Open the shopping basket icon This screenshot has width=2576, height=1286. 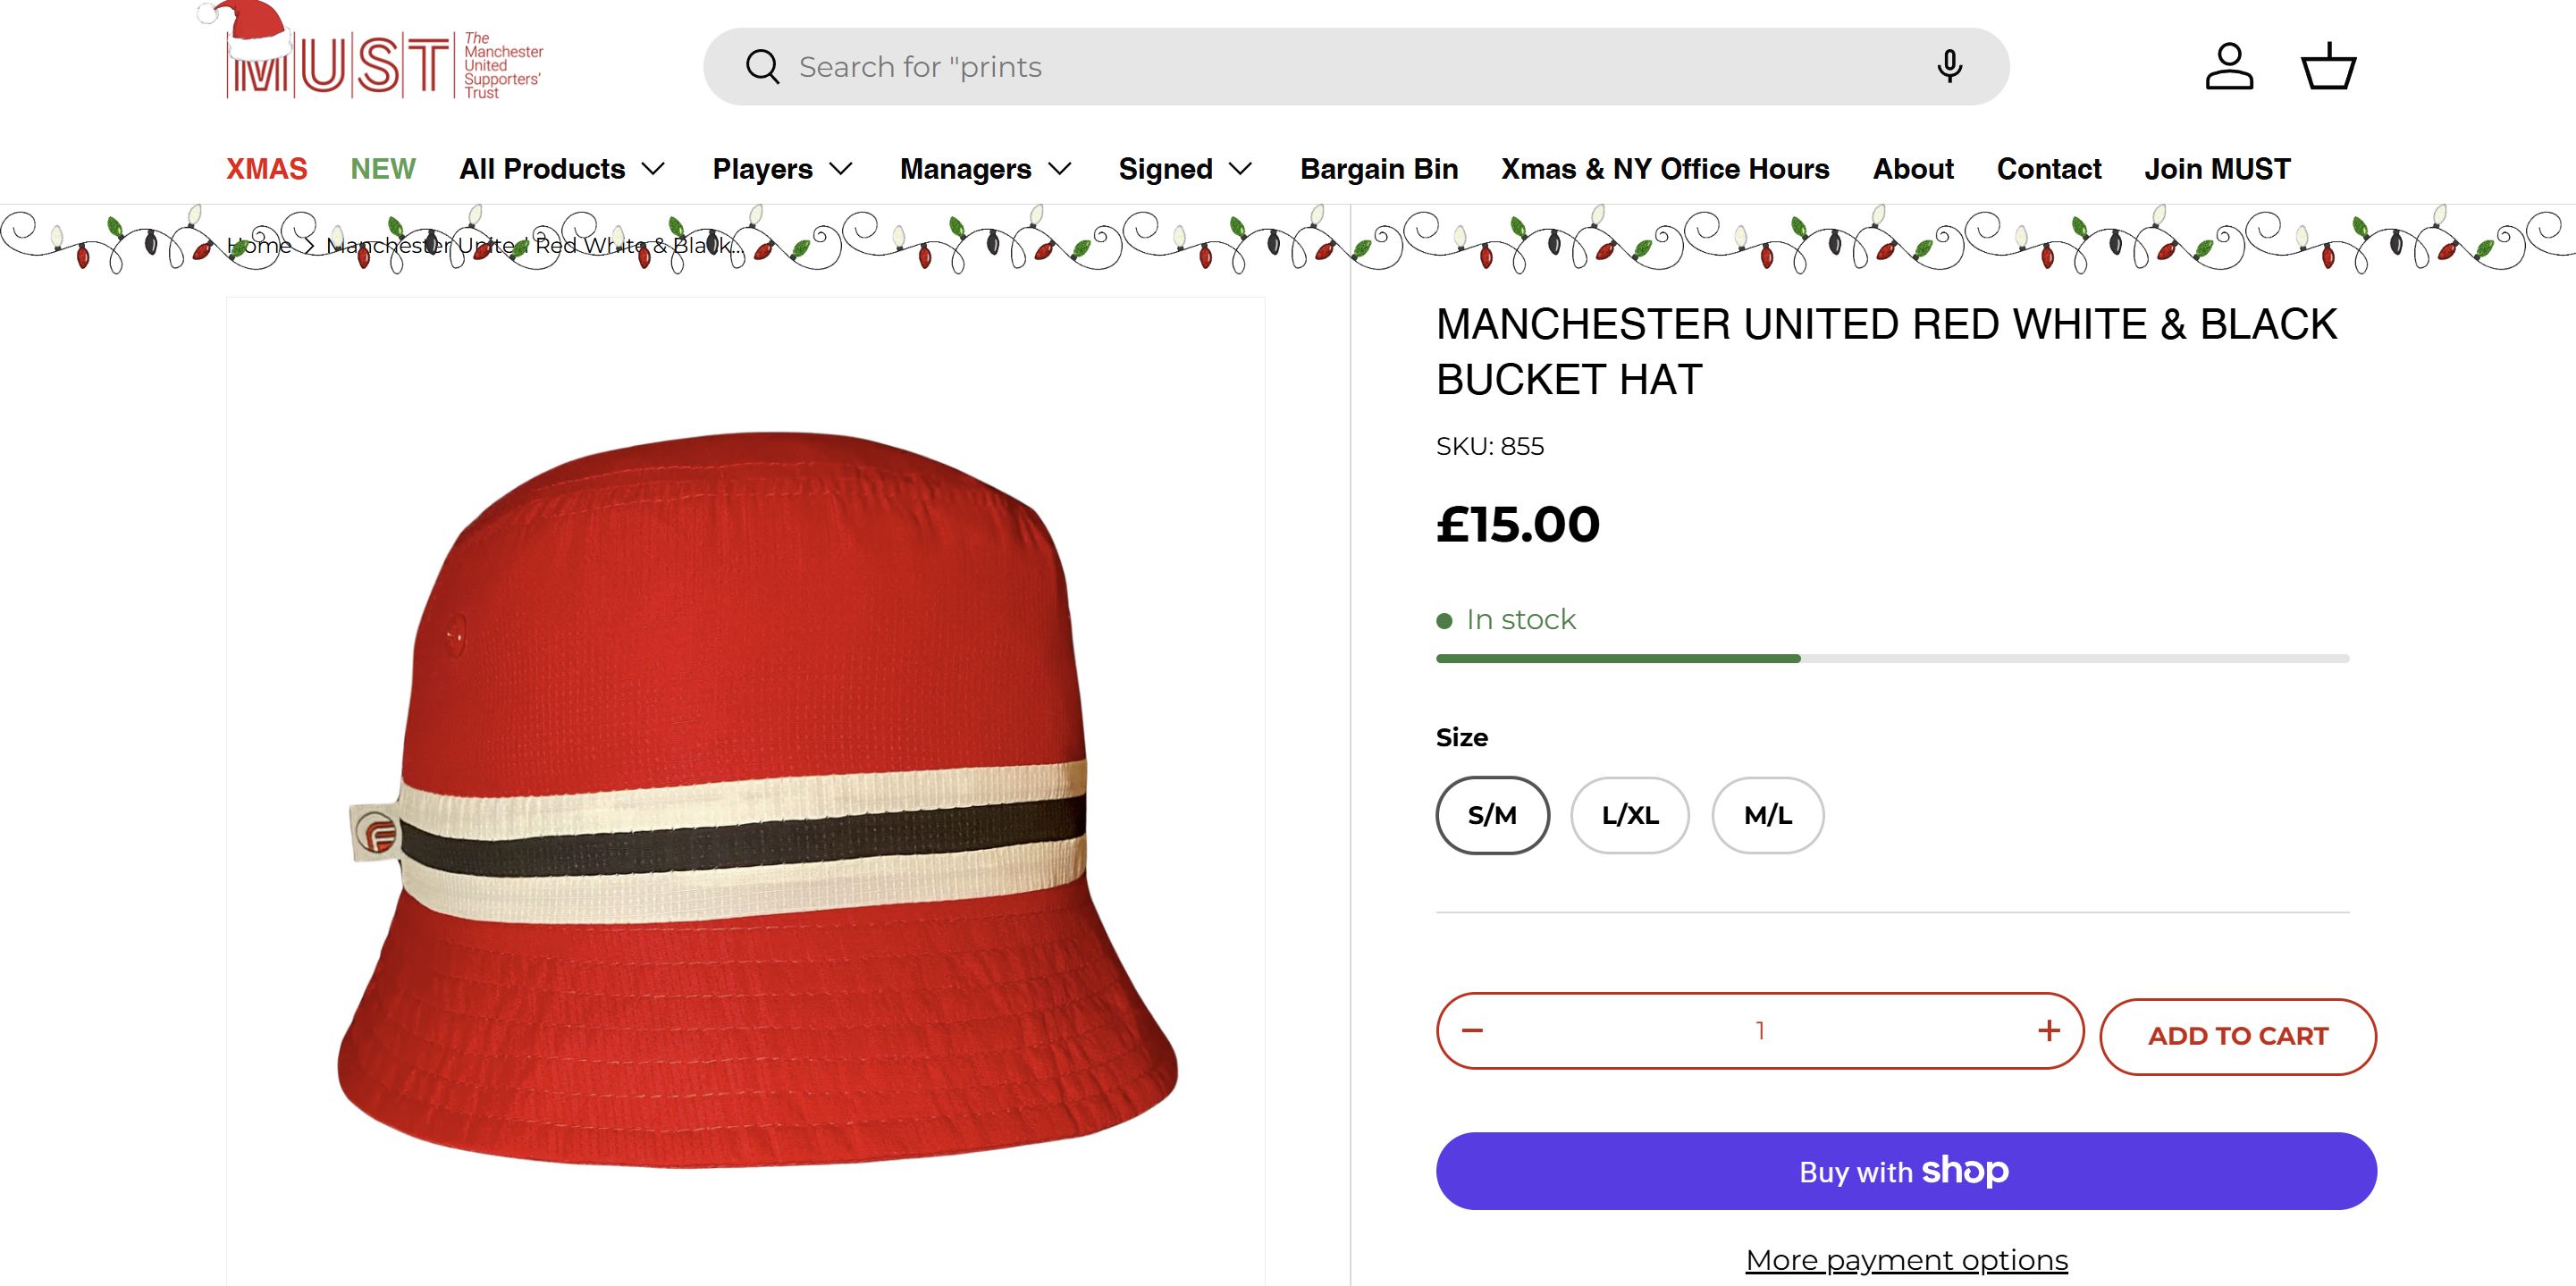click(2329, 67)
